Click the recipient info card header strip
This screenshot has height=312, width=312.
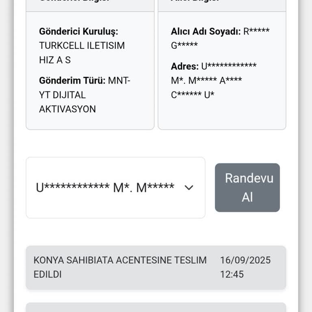[x=222, y=5]
